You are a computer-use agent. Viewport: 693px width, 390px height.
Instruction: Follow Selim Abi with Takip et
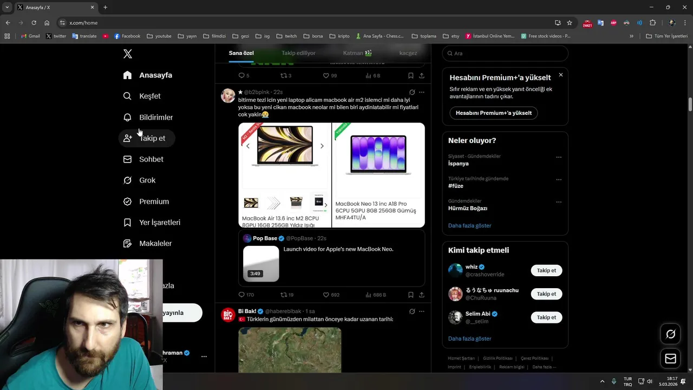click(546, 317)
